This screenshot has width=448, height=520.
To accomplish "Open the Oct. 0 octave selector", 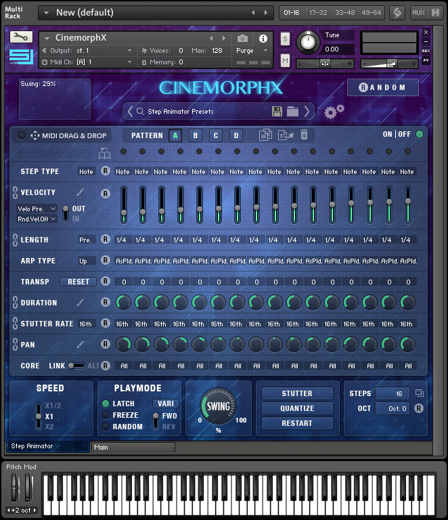I will pos(393,408).
